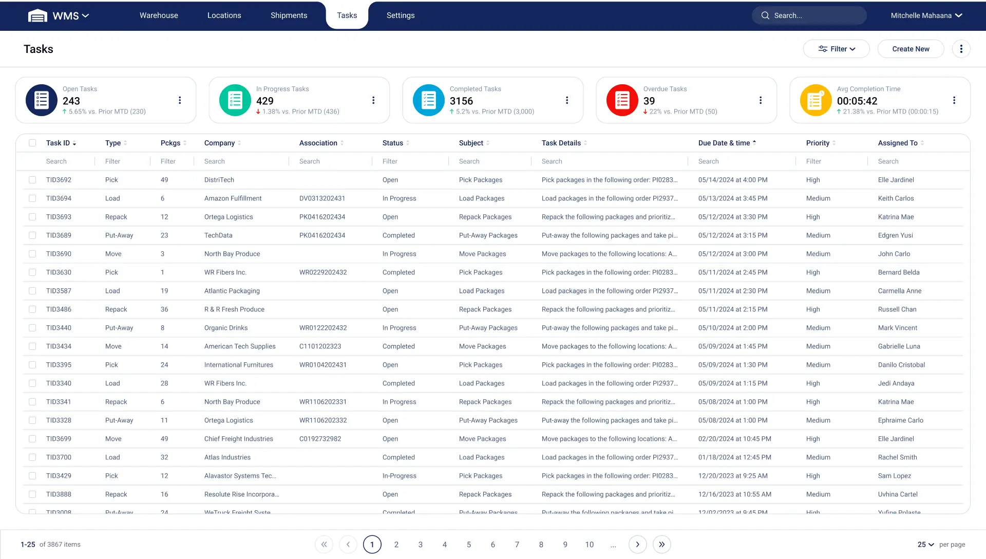
Task: Click the yellow Avg Completion Time icon
Action: pyautogui.click(x=816, y=100)
